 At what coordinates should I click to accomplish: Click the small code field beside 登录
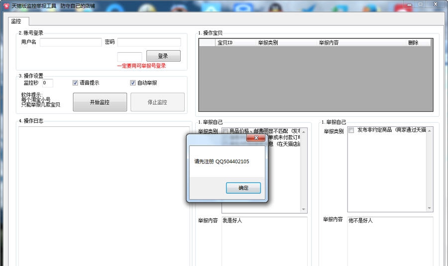(129, 57)
